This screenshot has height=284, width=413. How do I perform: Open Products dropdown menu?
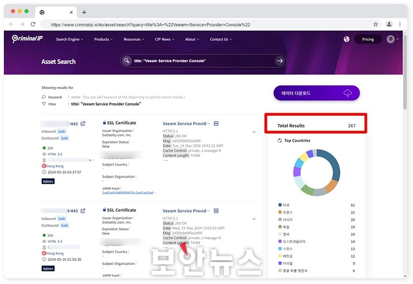(104, 39)
